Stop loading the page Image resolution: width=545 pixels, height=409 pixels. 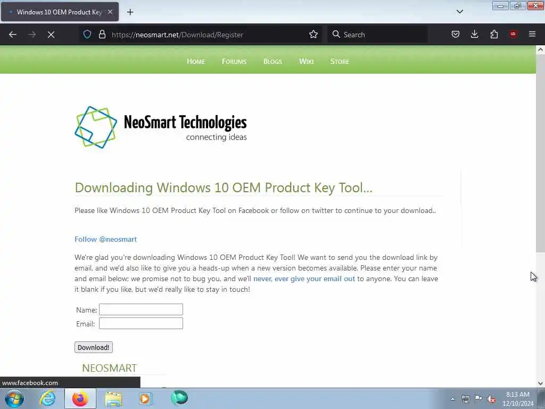coord(51,35)
